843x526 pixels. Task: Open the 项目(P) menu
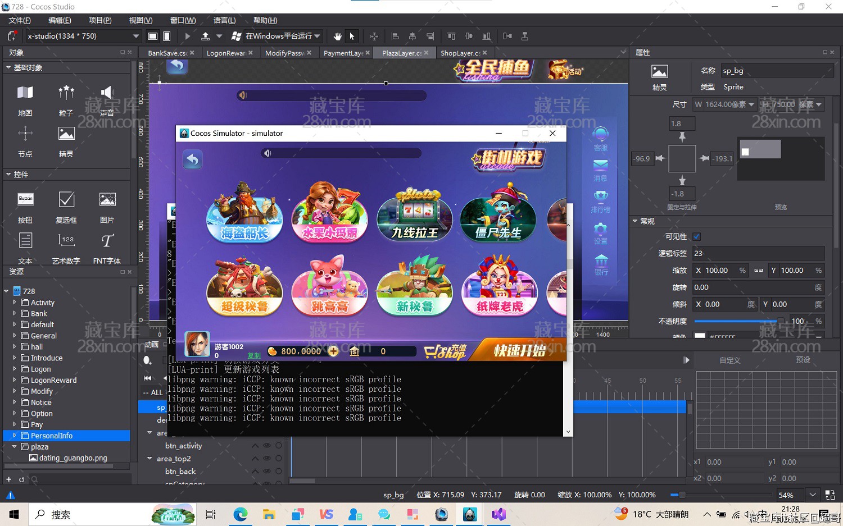pos(100,20)
